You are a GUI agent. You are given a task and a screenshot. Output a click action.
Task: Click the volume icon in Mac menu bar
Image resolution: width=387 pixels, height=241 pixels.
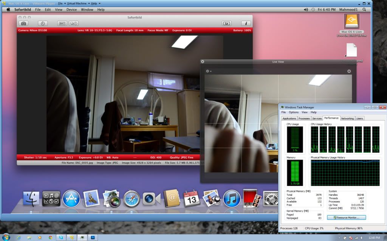point(306,9)
